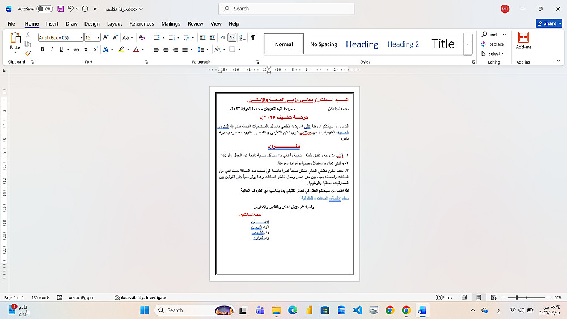Apply Heading 2 style
This screenshot has width=567, height=319.
(403, 44)
